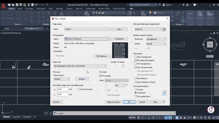Click the Save disk icon in quick access toolbar
The image size is (219, 123).
point(17,5)
